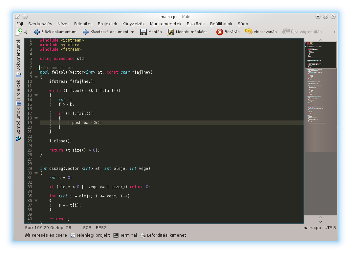Open the Szimbólumok sidebar panel
This screenshot has width=351, height=254.
[x=18, y=124]
